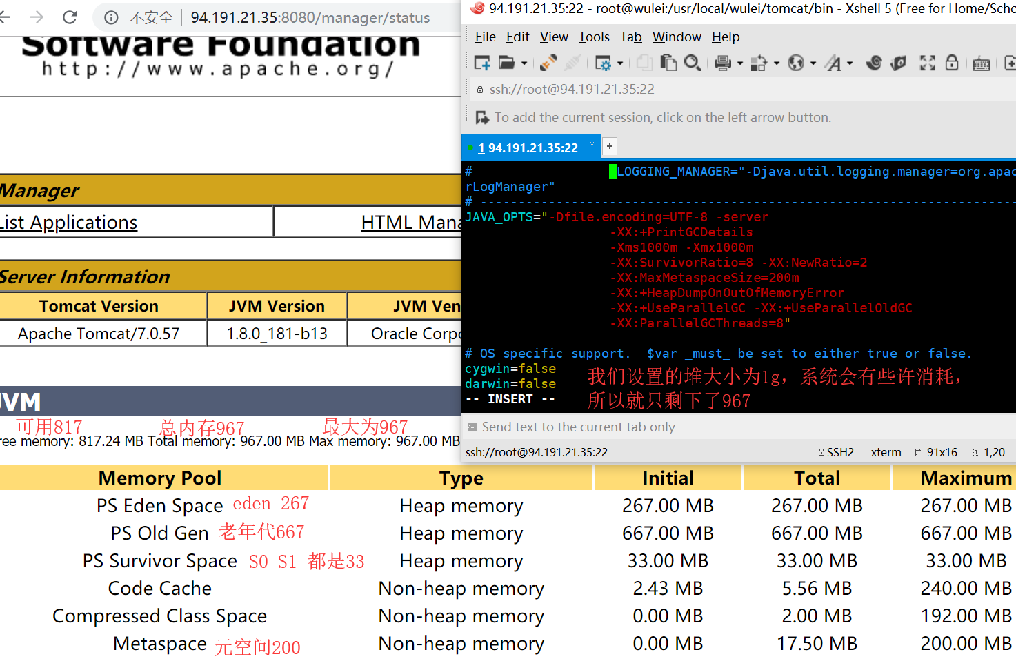The width and height of the screenshot is (1016, 661).
Task: Click the Print icon in Xshell toolbar
Action: point(722,63)
